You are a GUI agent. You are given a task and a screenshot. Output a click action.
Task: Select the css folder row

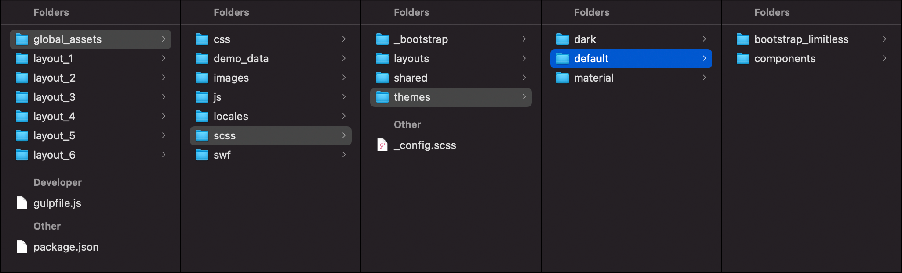click(x=271, y=39)
